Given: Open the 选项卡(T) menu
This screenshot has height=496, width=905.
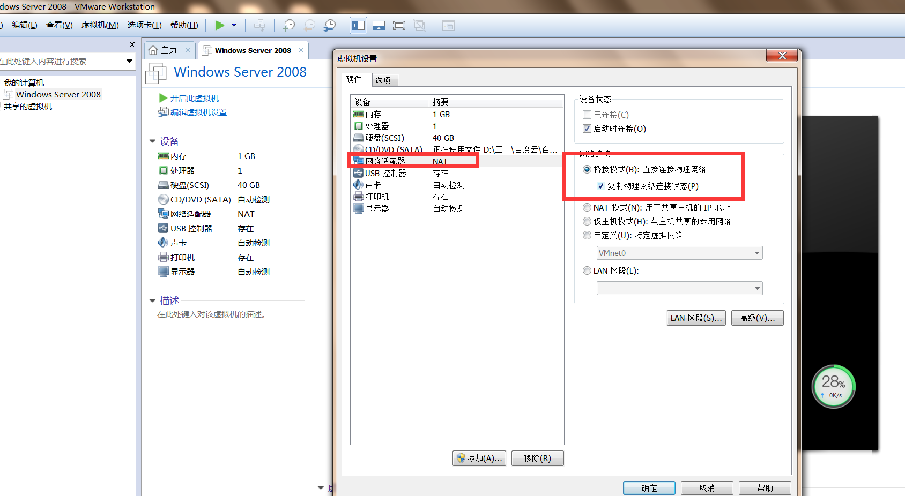Looking at the screenshot, I should pyautogui.click(x=144, y=25).
